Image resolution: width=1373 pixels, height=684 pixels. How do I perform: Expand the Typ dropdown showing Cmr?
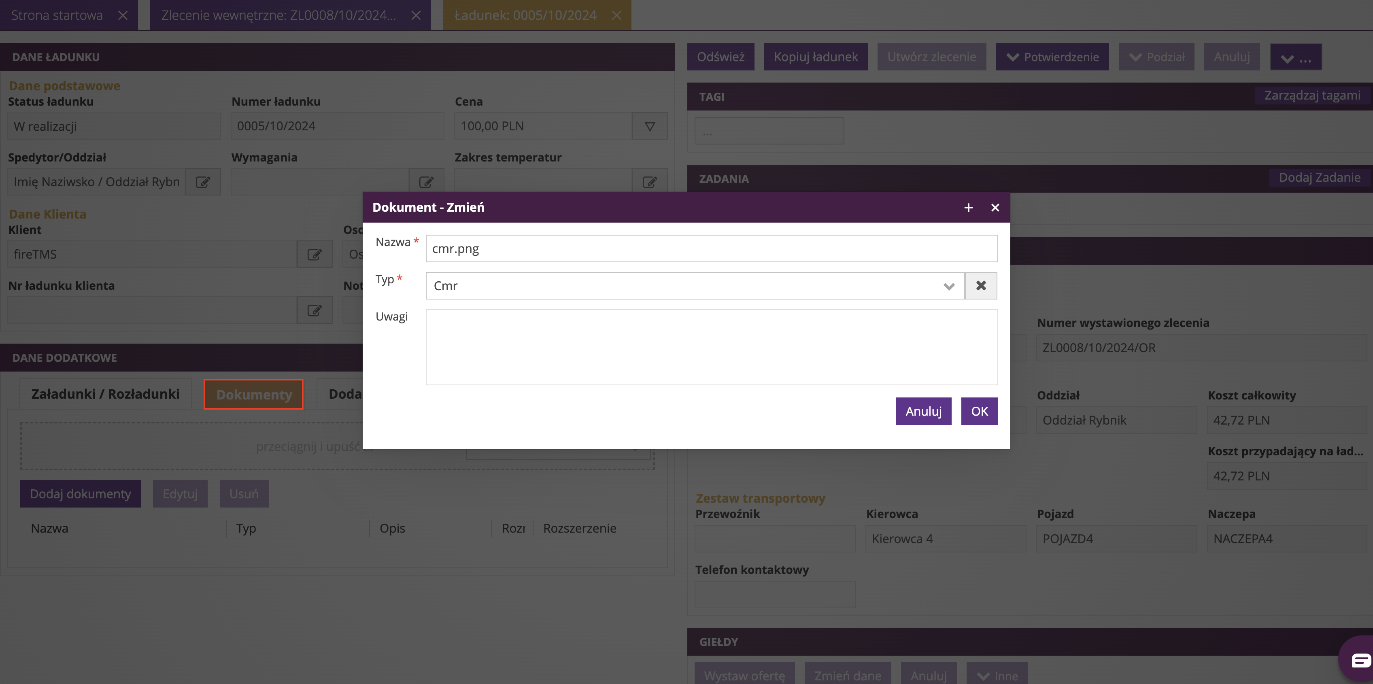click(x=948, y=286)
